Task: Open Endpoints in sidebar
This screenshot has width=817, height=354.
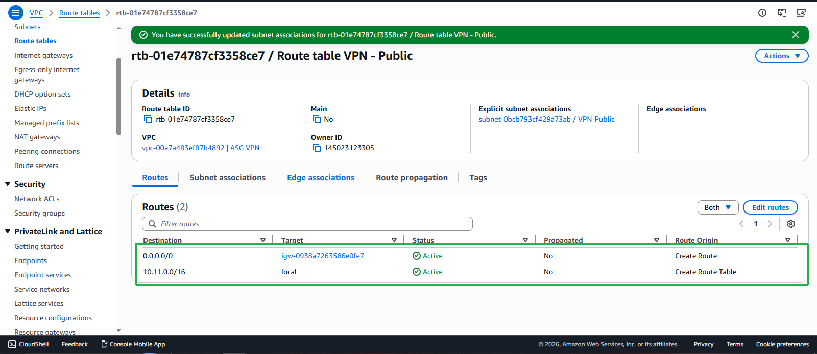Action: pyautogui.click(x=31, y=261)
